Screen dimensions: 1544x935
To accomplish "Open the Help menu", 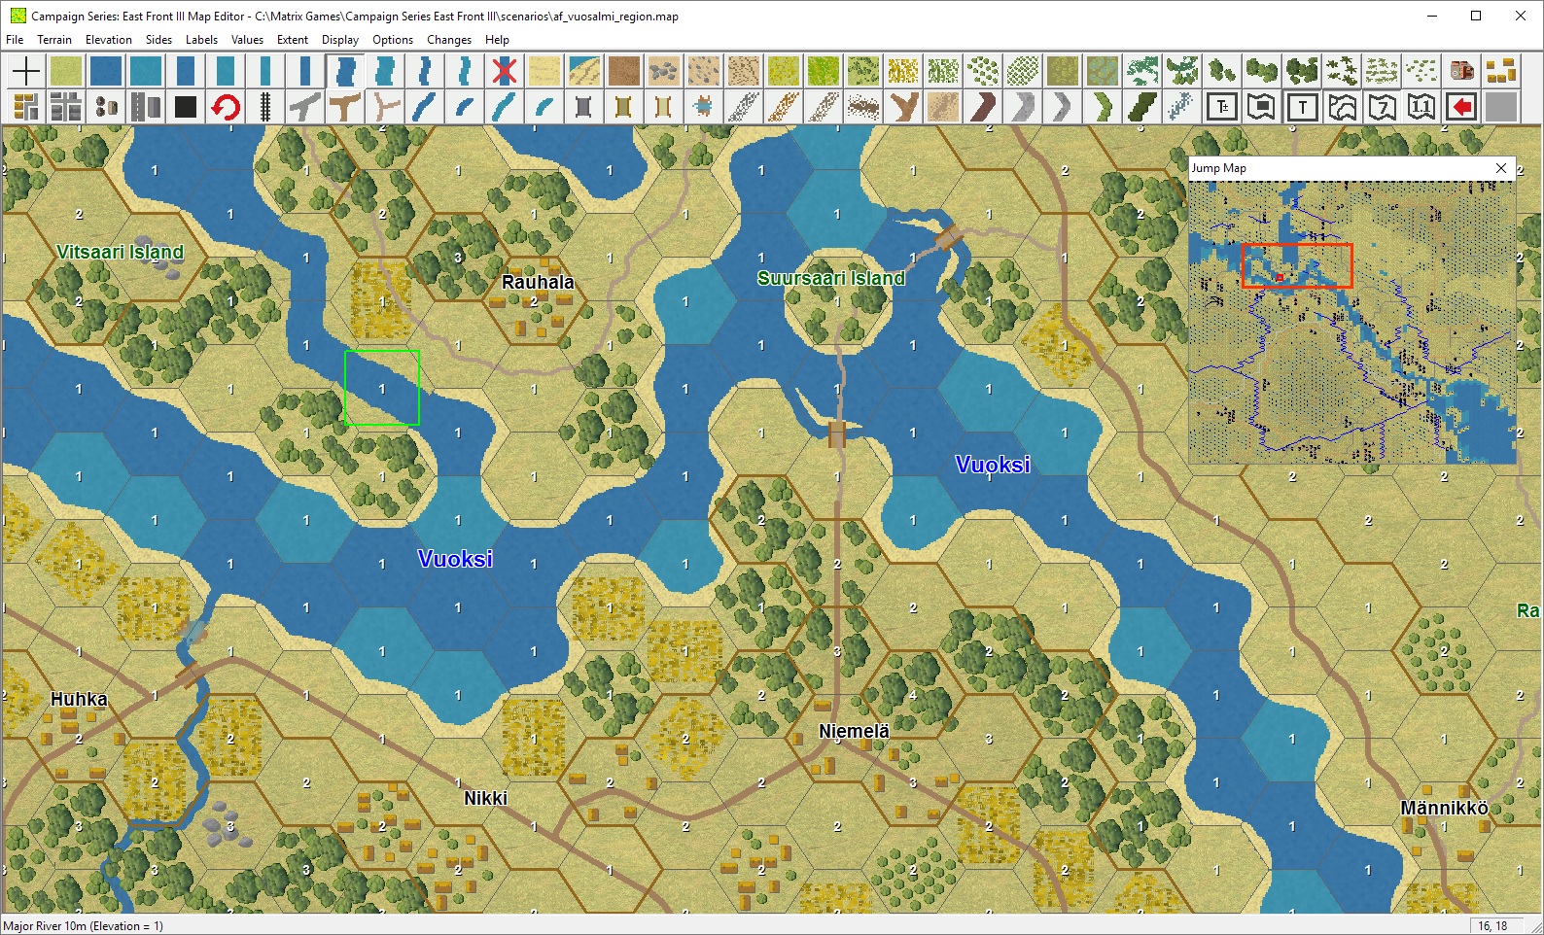I will tap(497, 40).
